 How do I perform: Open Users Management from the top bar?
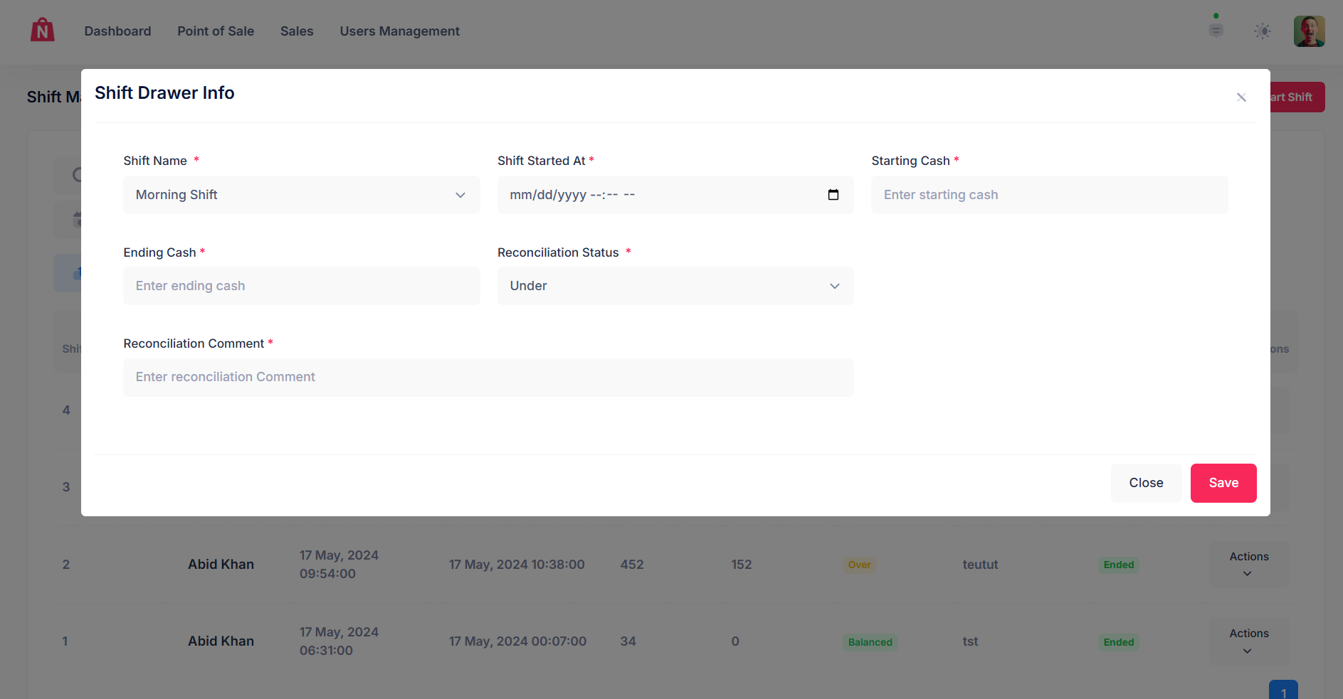point(399,31)
